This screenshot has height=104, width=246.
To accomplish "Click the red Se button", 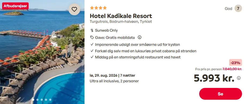I will click(x=220, y=94).
